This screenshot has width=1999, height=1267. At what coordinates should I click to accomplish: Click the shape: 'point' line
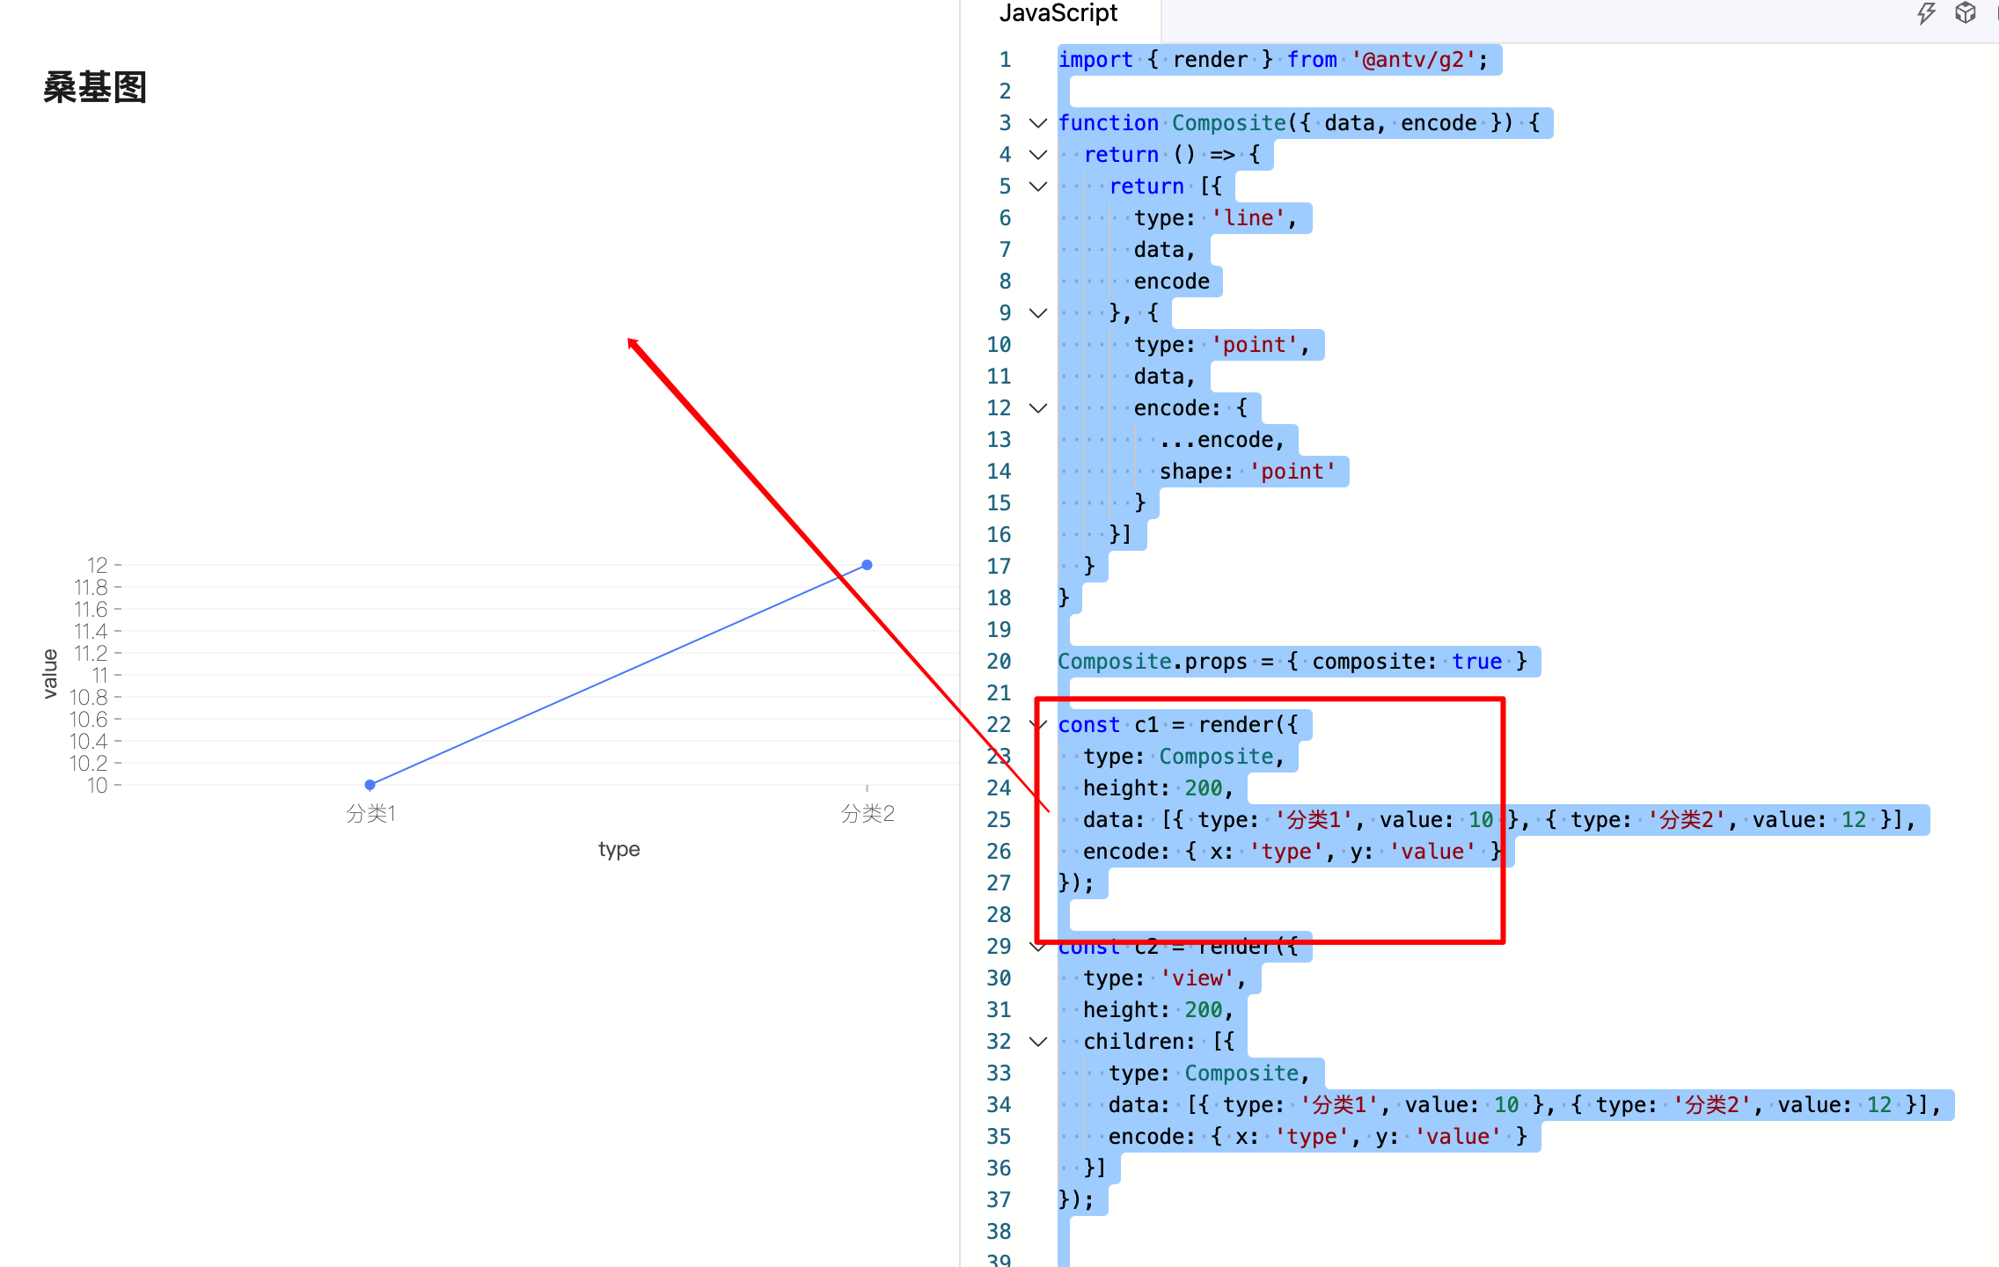pos(1248,472)
